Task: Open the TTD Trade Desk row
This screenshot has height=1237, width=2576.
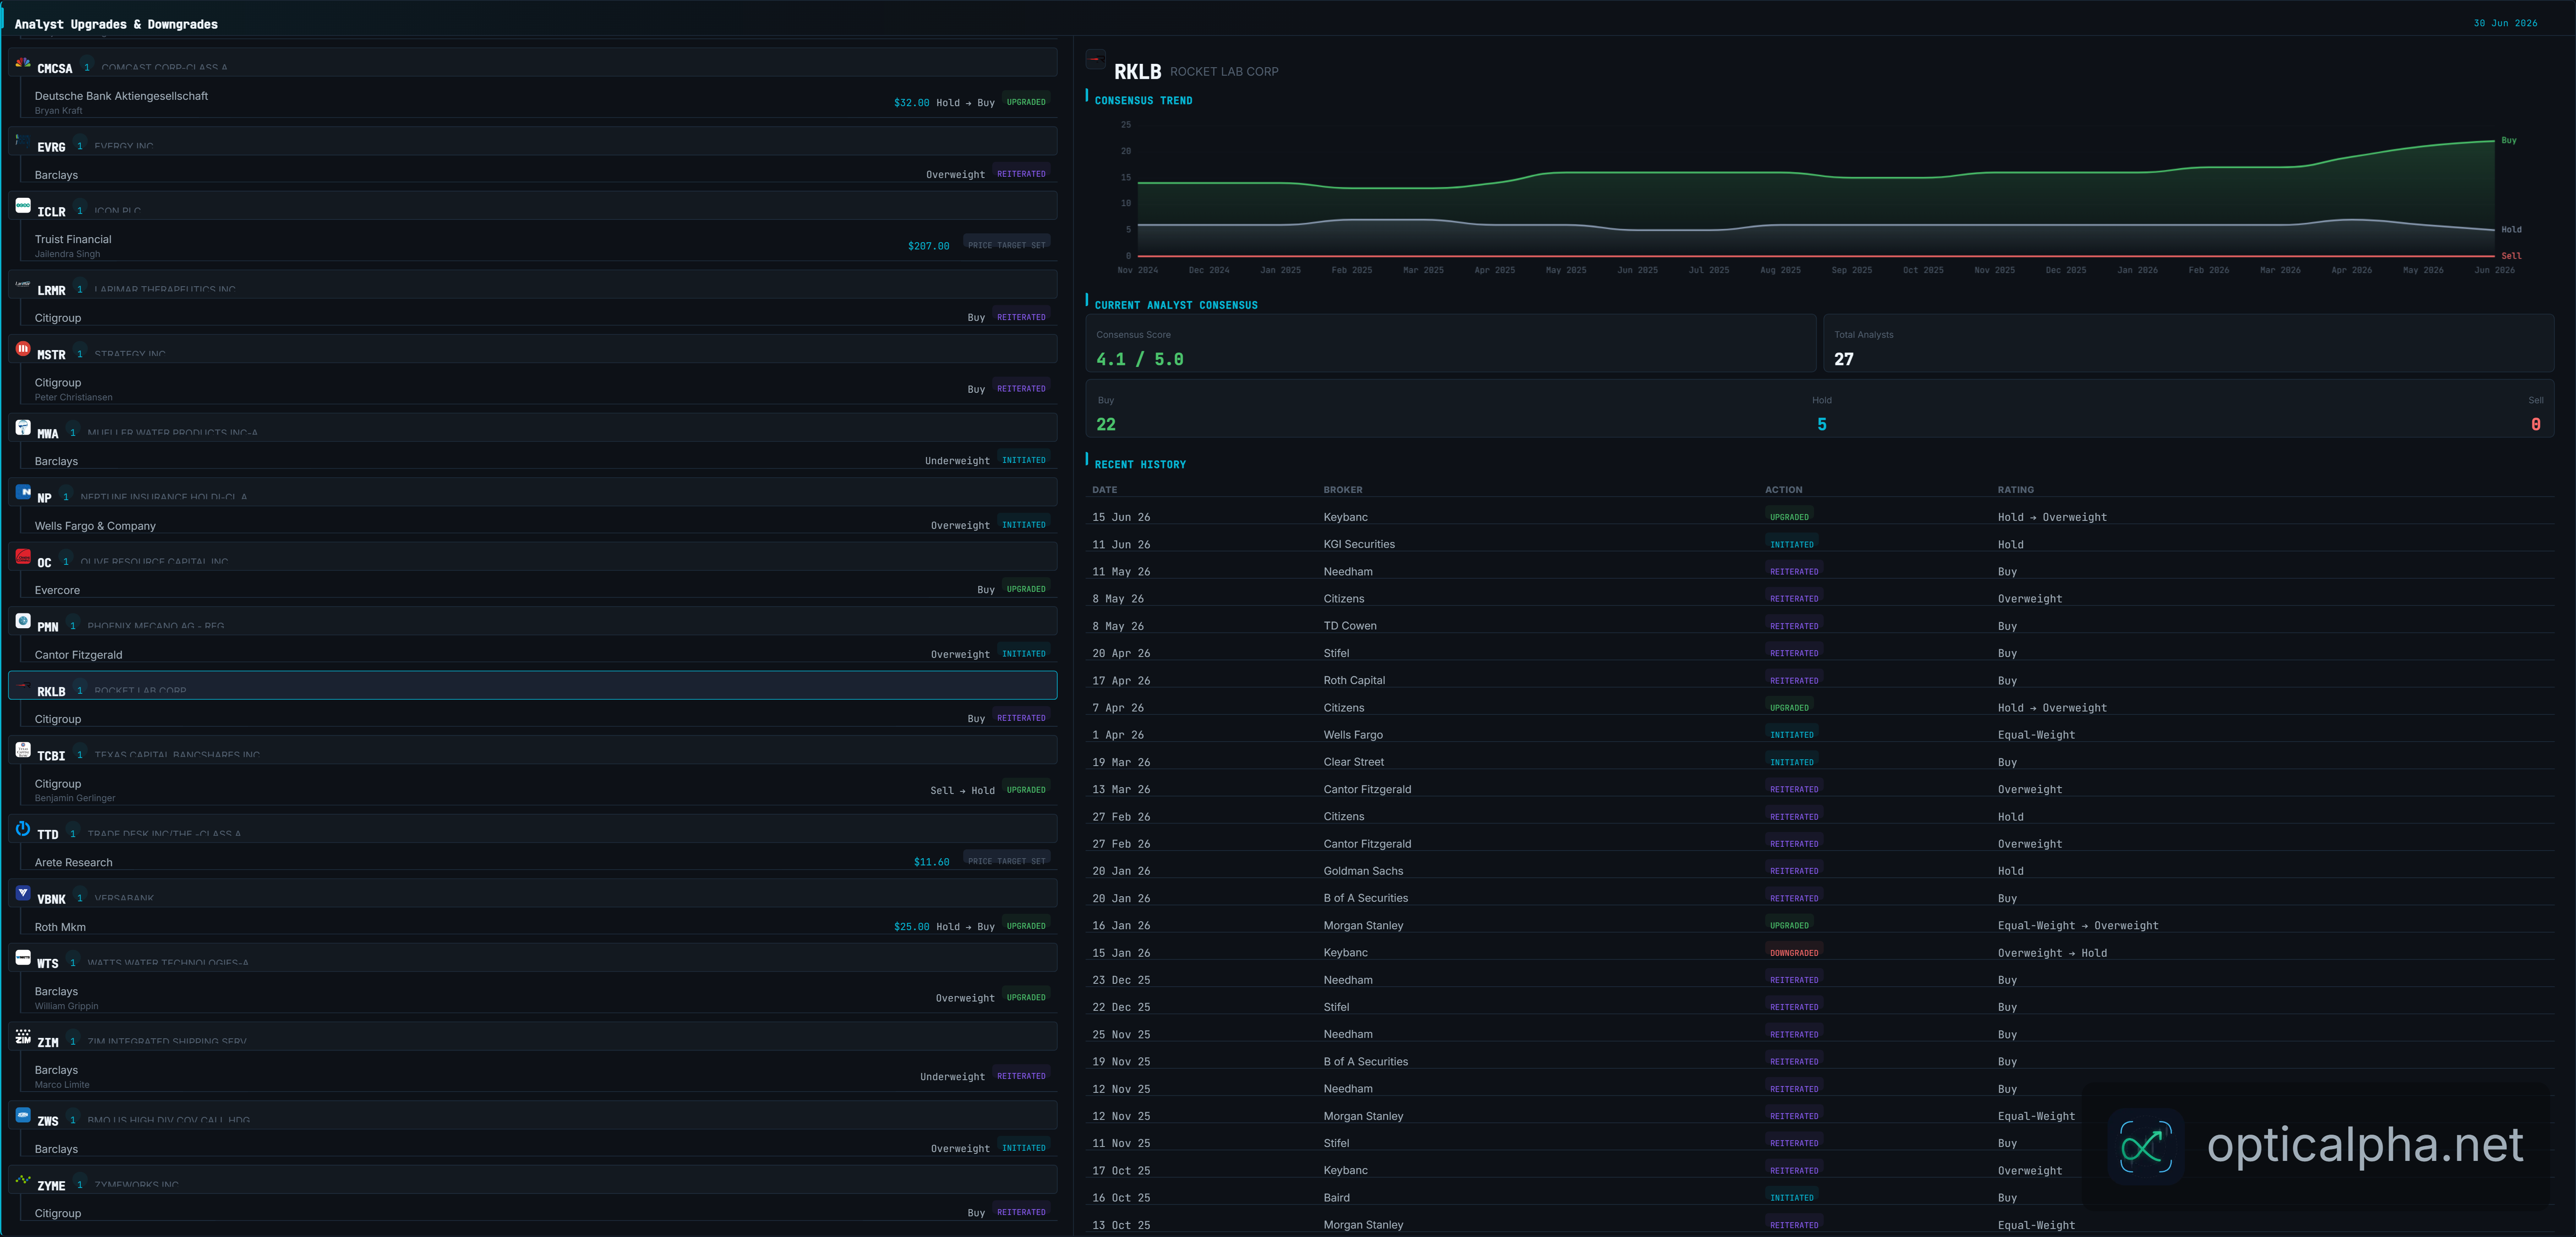Action: 532,829
